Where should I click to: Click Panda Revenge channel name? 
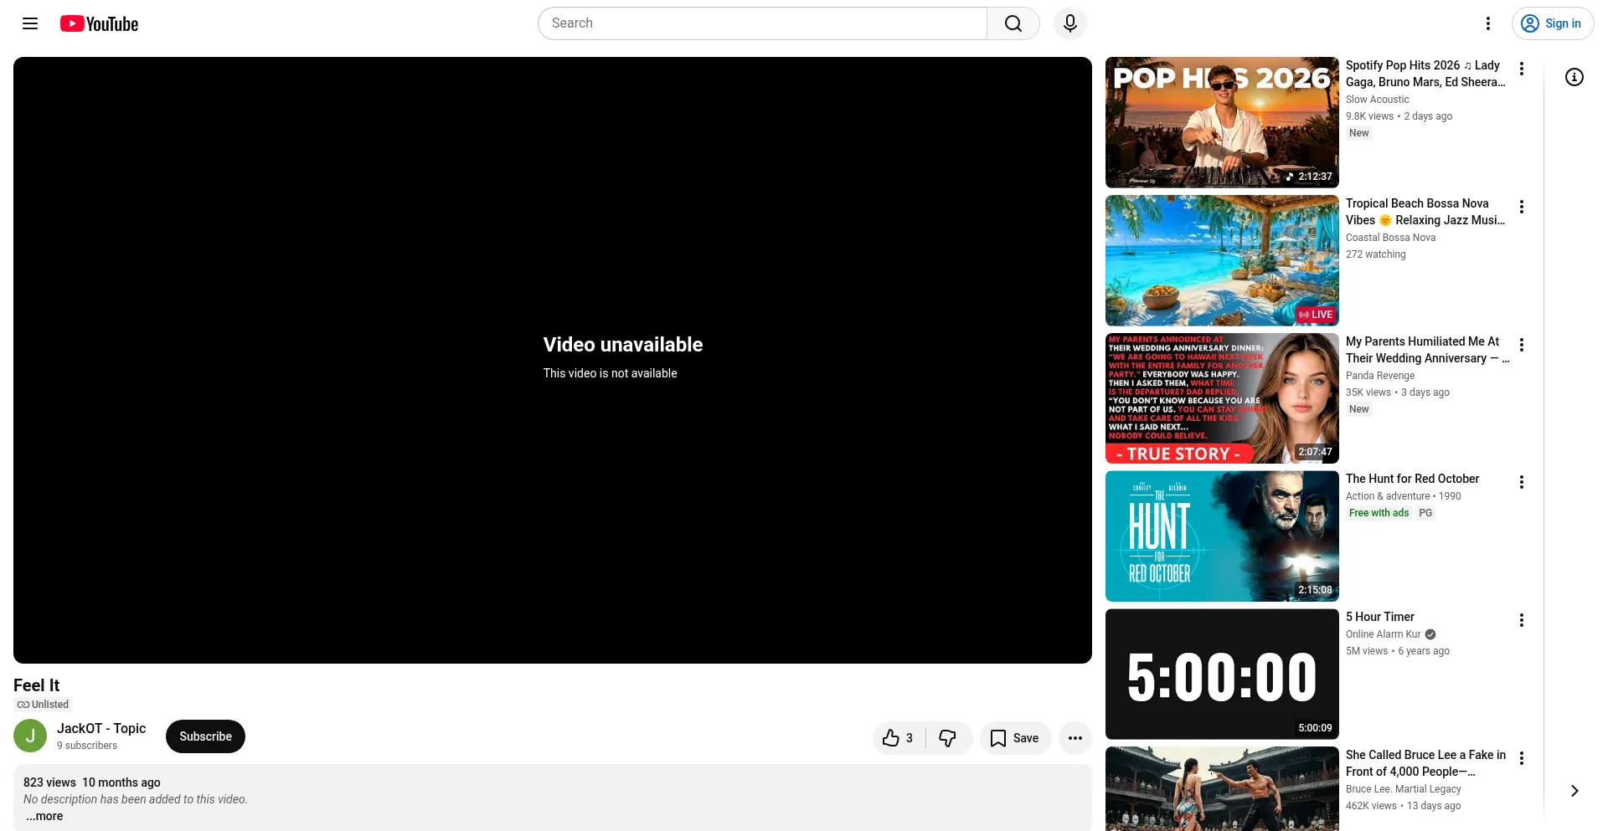tap(1380, 376)
